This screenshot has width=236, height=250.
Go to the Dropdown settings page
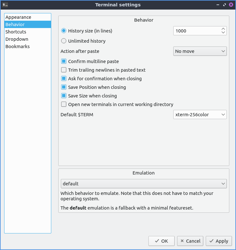pos(17,39)
